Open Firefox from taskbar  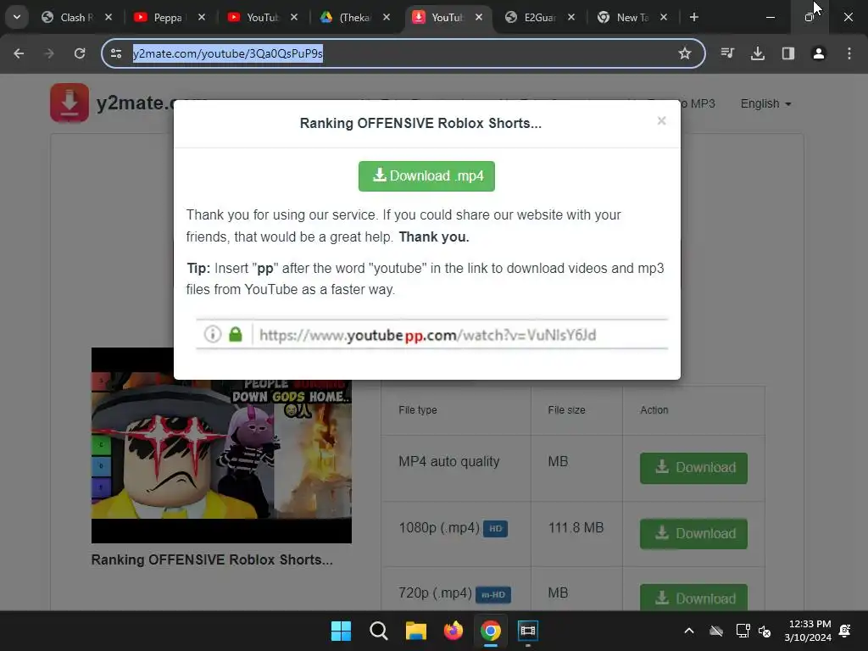(453, 631)
